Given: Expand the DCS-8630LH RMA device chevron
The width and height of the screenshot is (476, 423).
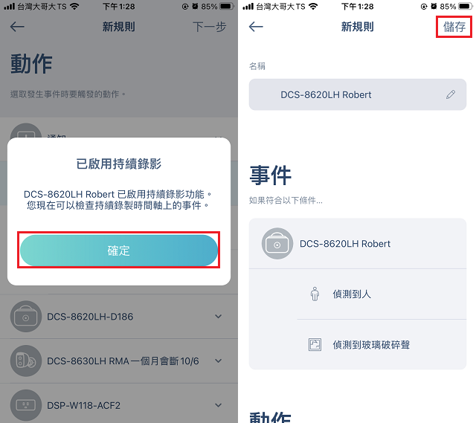Looking at the screenshot, I should [218, 361].
